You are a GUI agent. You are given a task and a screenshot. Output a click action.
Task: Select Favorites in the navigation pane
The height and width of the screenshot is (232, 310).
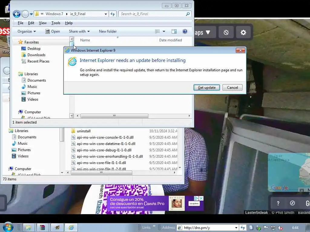31,42
